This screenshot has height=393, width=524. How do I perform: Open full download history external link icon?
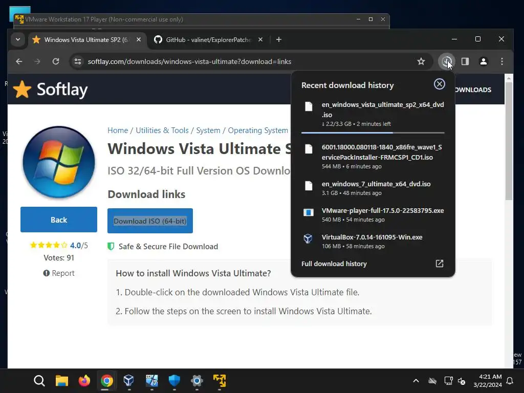pos(440,264)
